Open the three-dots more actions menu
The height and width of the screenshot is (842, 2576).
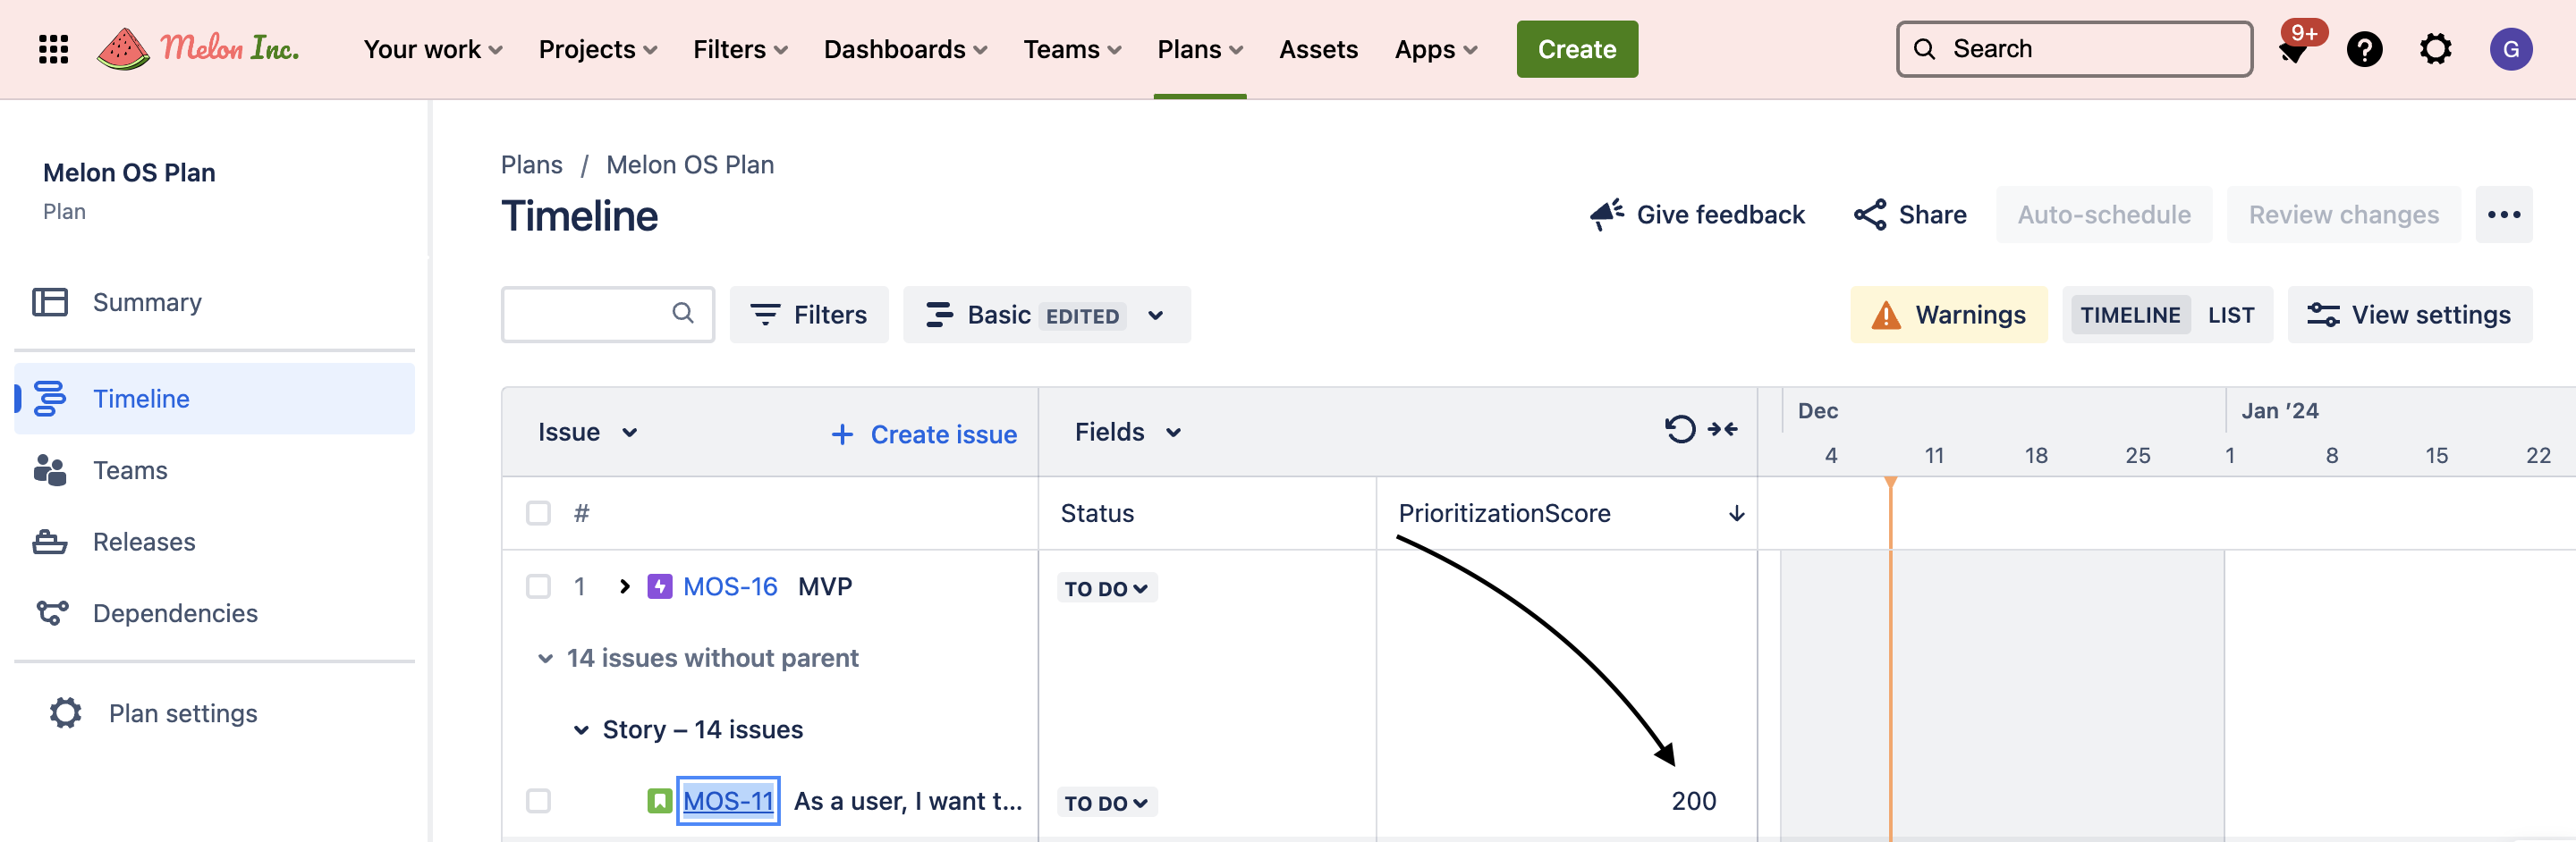click(2503, 215)
